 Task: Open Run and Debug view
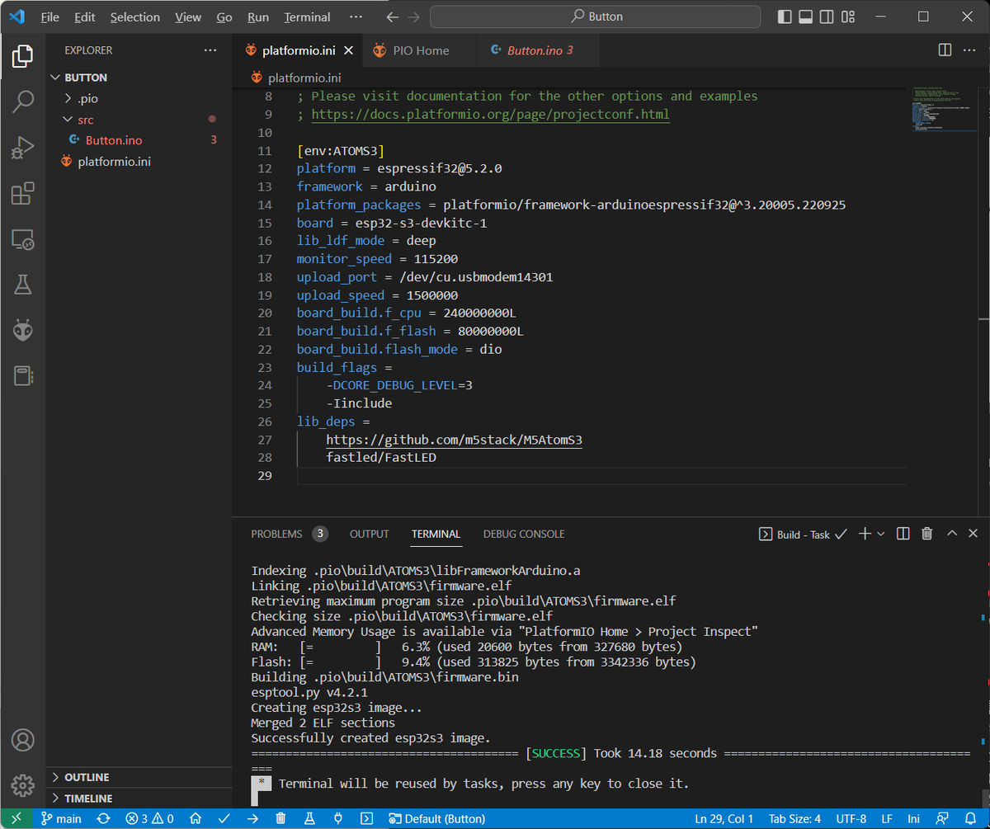pos(22,148)
